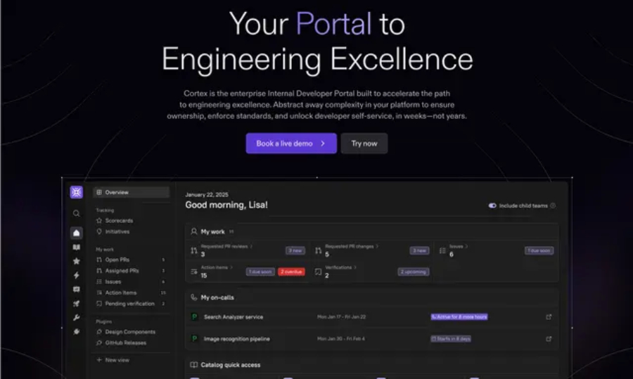Expand Requested PR reviews via its chevron
Viewport: 633px width, 379px height.
251,246
